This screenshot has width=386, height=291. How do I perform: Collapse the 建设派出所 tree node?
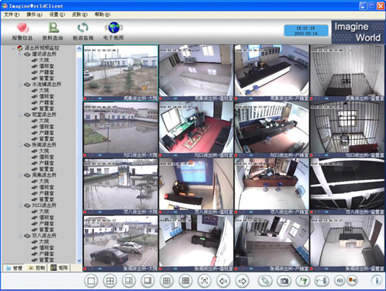21,54
